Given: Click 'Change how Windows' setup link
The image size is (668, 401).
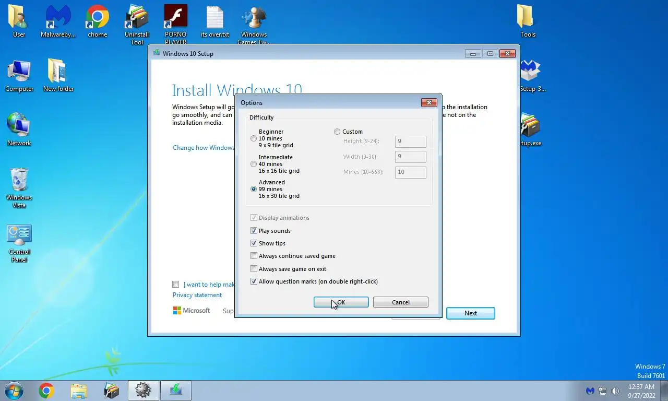Looking at the screenshot, I should click(204, 148).
